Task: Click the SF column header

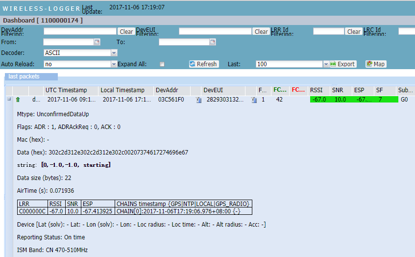Action: coord(385,90)
